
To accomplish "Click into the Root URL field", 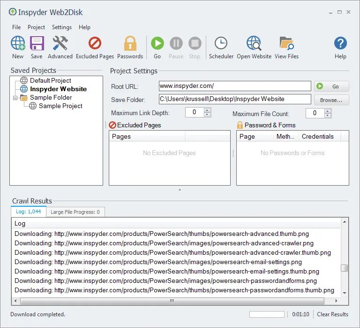I will tap(235, 86).
